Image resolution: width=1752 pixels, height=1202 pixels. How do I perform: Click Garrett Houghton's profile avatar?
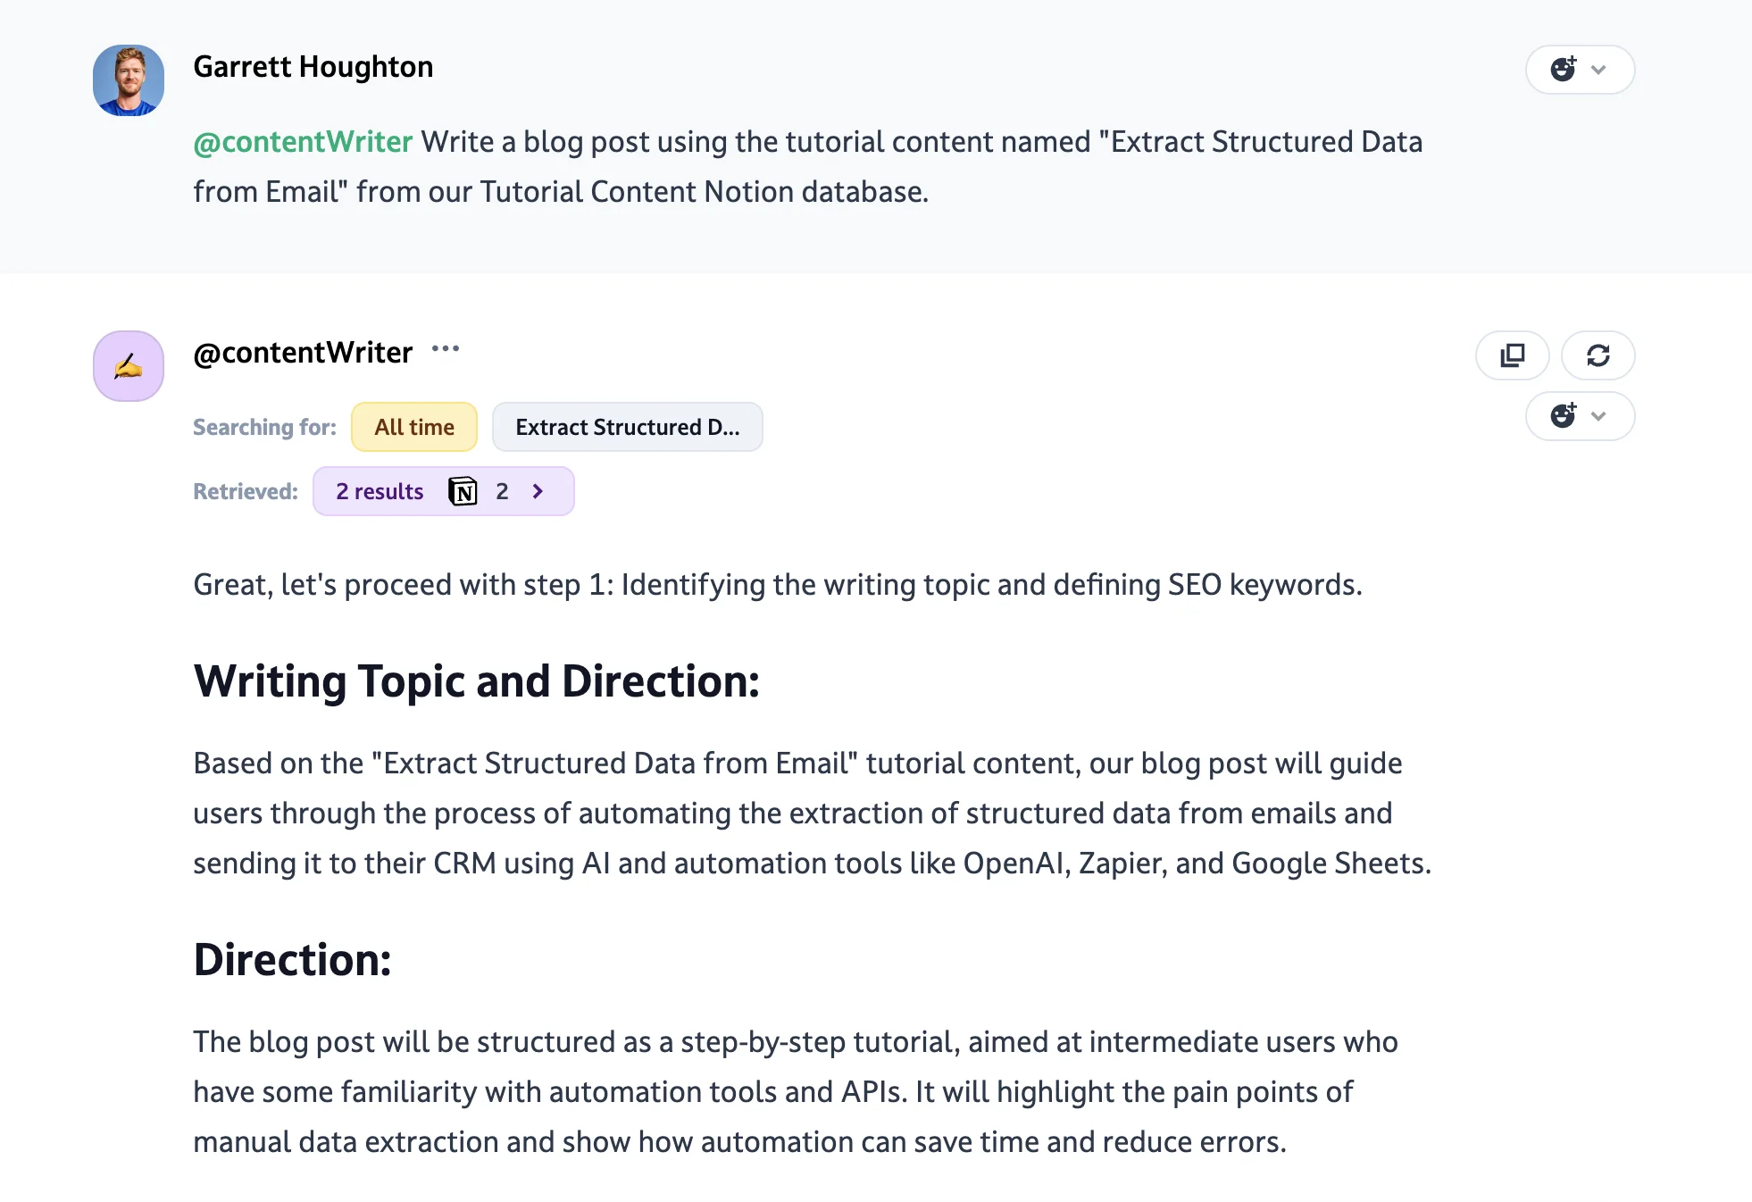pos(129,80)
